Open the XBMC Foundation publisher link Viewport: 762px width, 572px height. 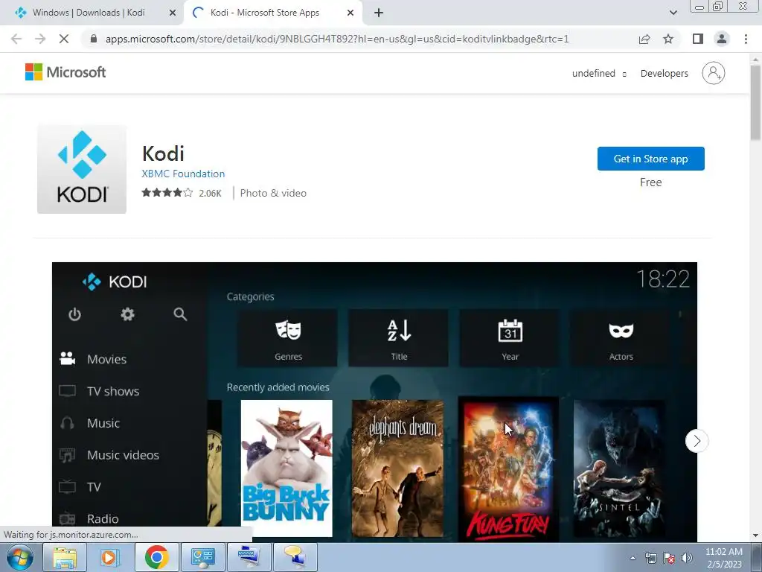(183, 174)
